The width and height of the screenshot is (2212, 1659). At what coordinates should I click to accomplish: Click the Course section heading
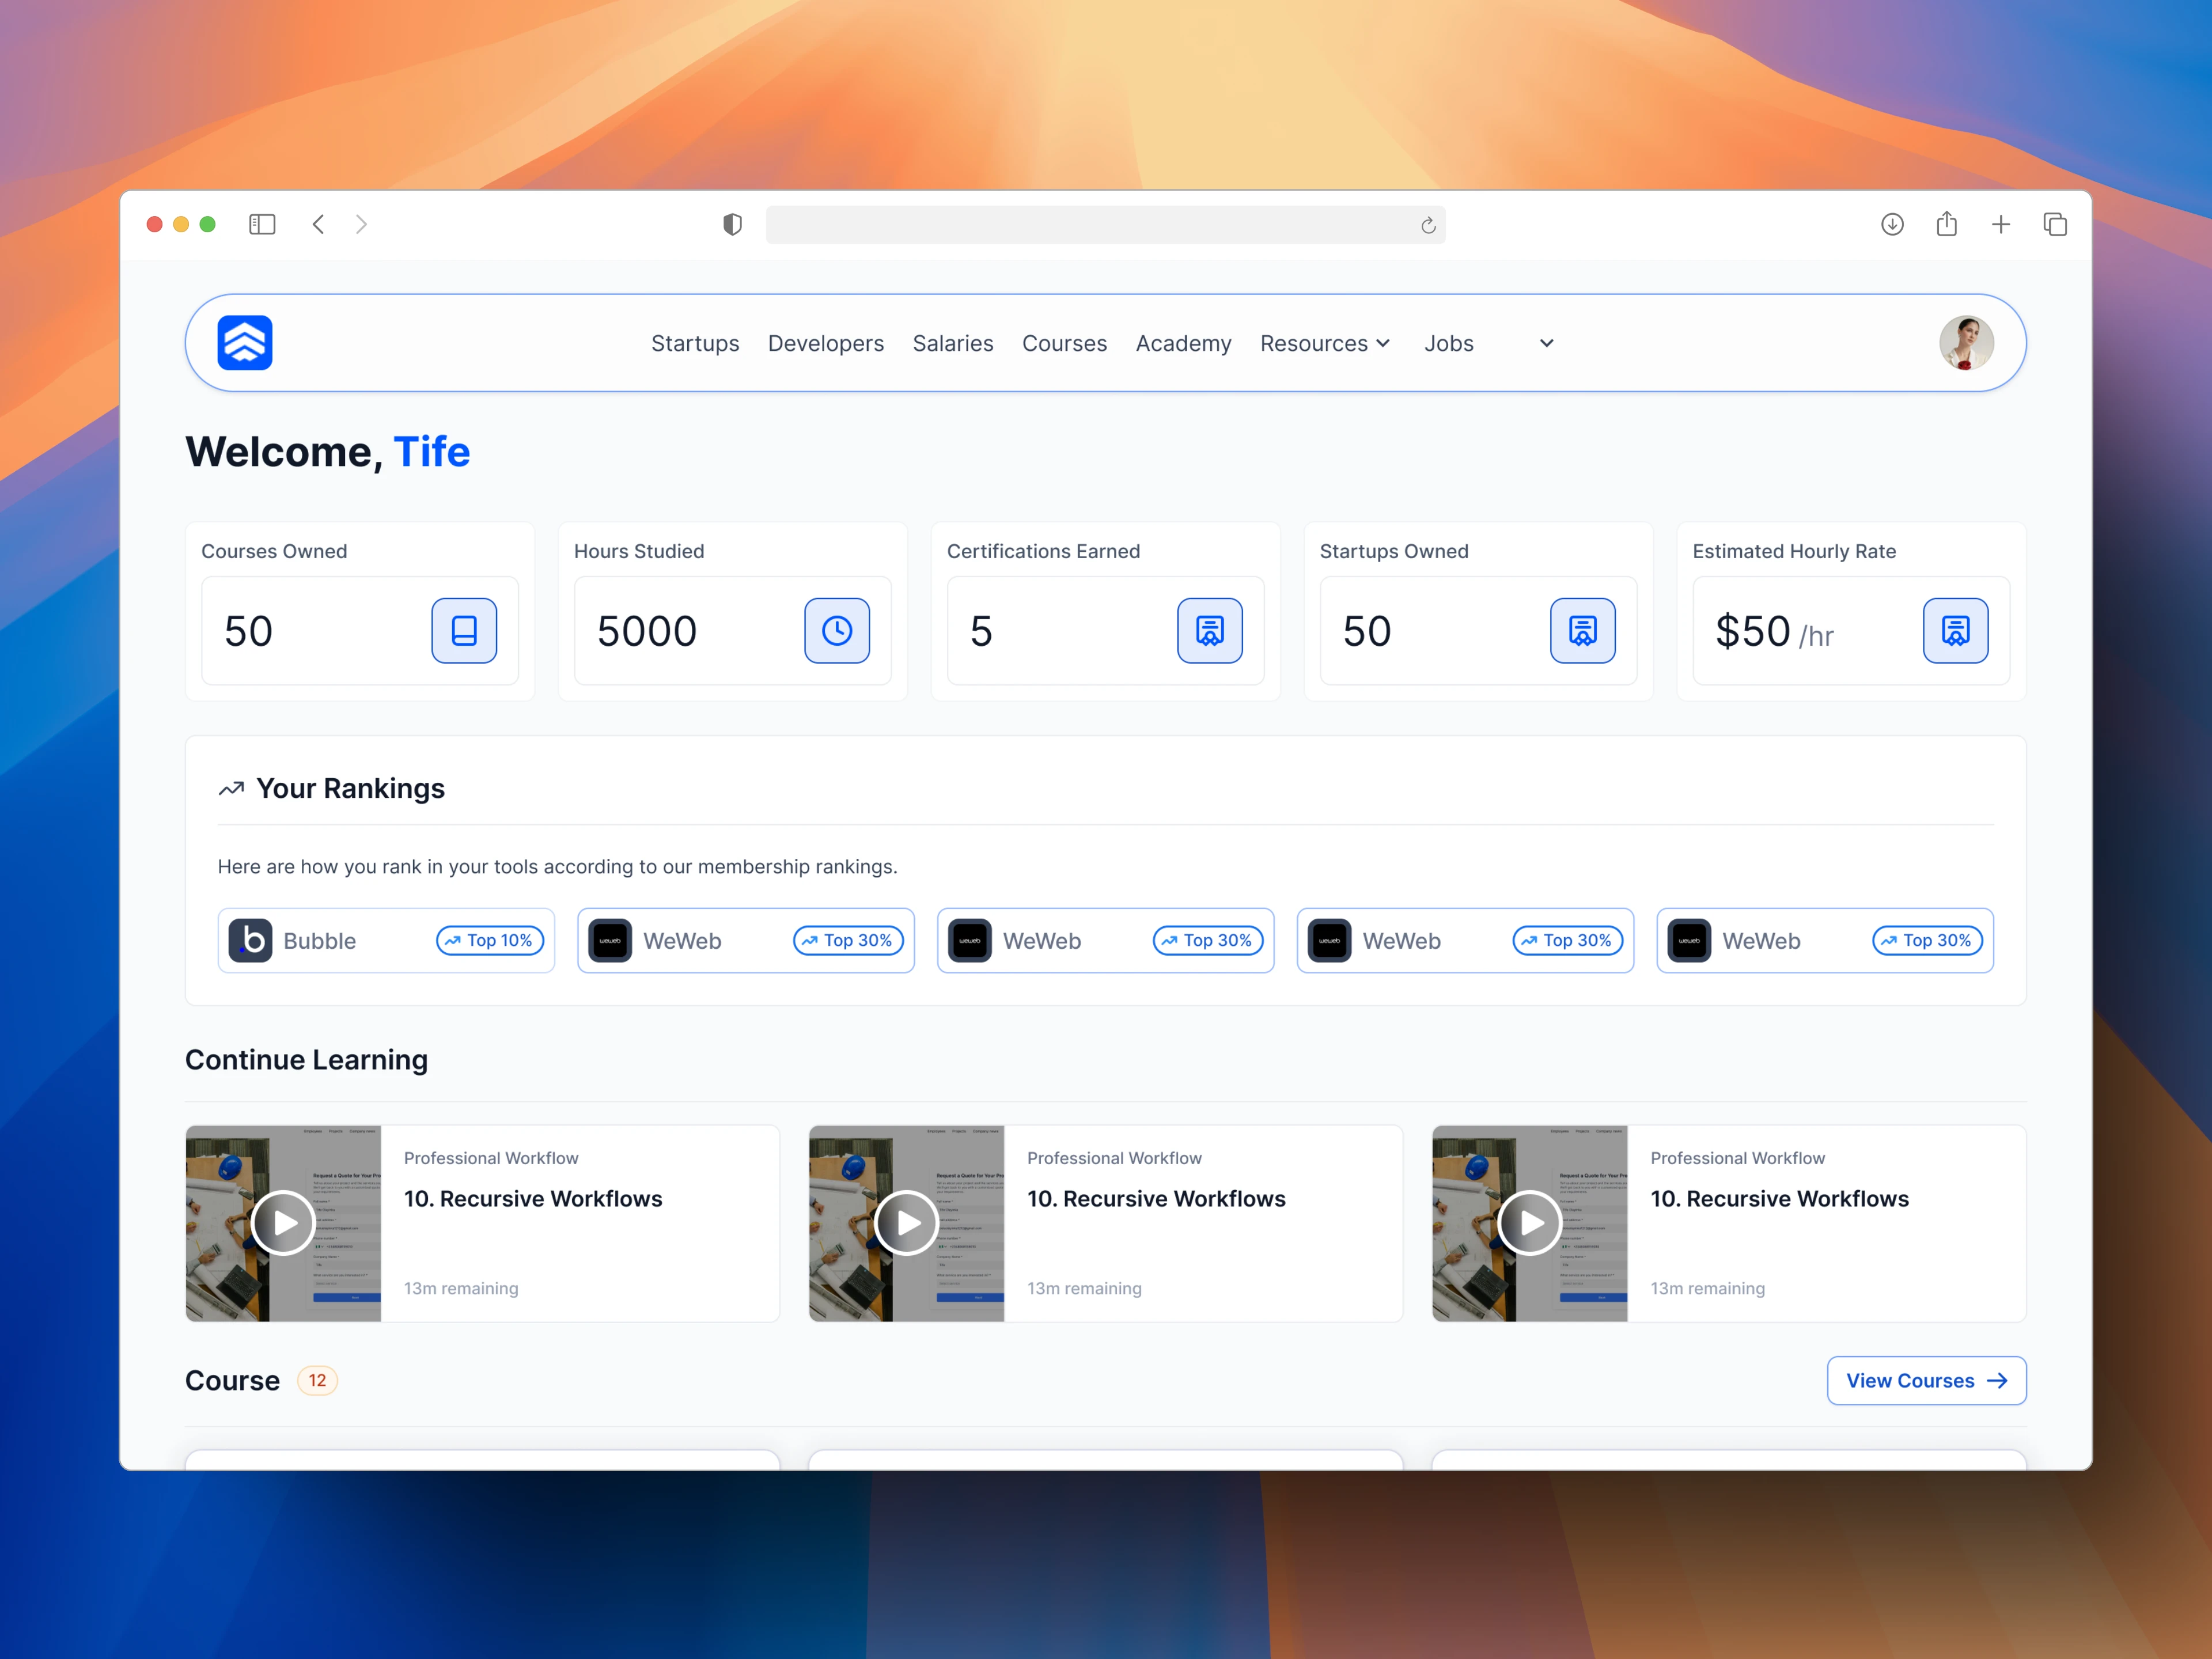click(232, 1381)
